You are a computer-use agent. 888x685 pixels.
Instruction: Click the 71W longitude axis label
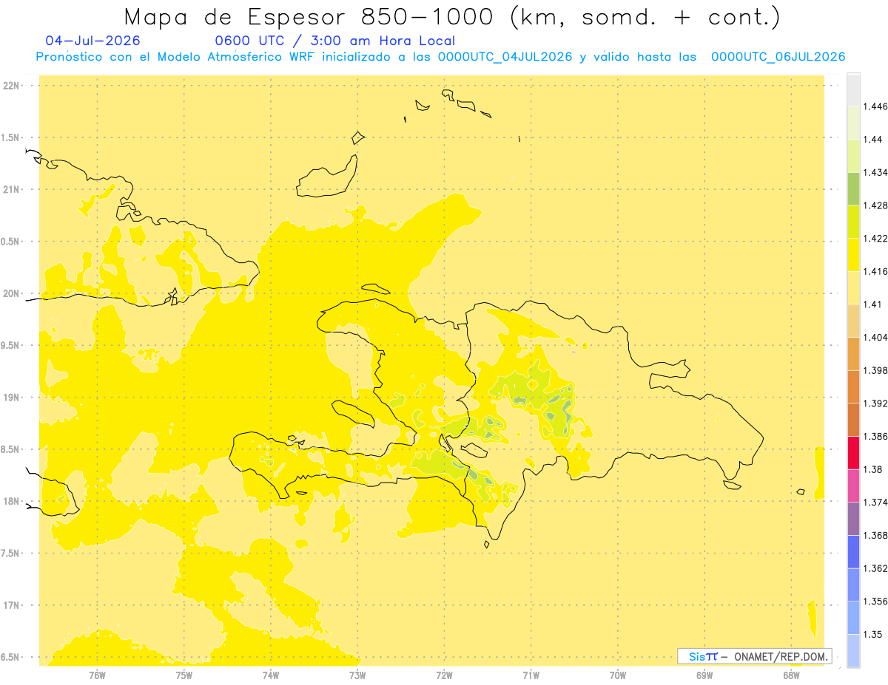(x=531, y=675)
